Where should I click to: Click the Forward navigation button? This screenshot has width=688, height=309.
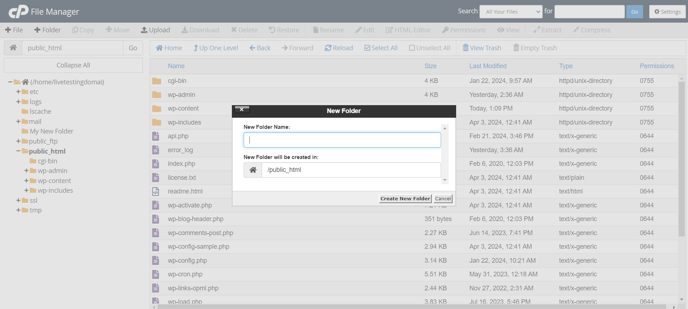coord(298,48)
